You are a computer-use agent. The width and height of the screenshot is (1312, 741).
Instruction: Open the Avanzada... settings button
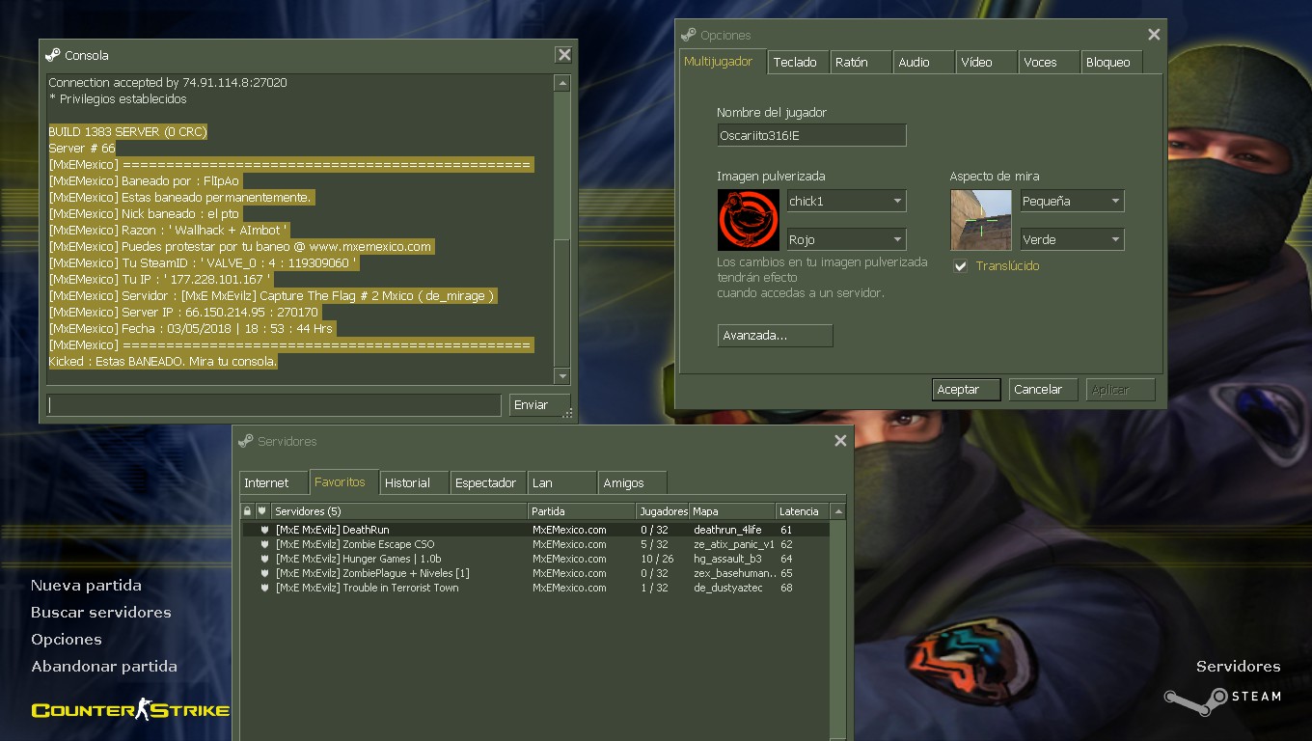click(776, 335)
